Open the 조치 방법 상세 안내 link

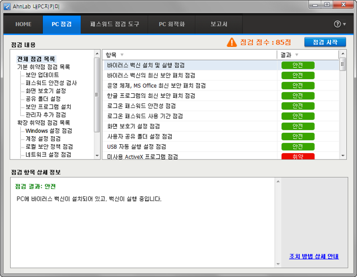pyautogui.click(x=314, y=256)
